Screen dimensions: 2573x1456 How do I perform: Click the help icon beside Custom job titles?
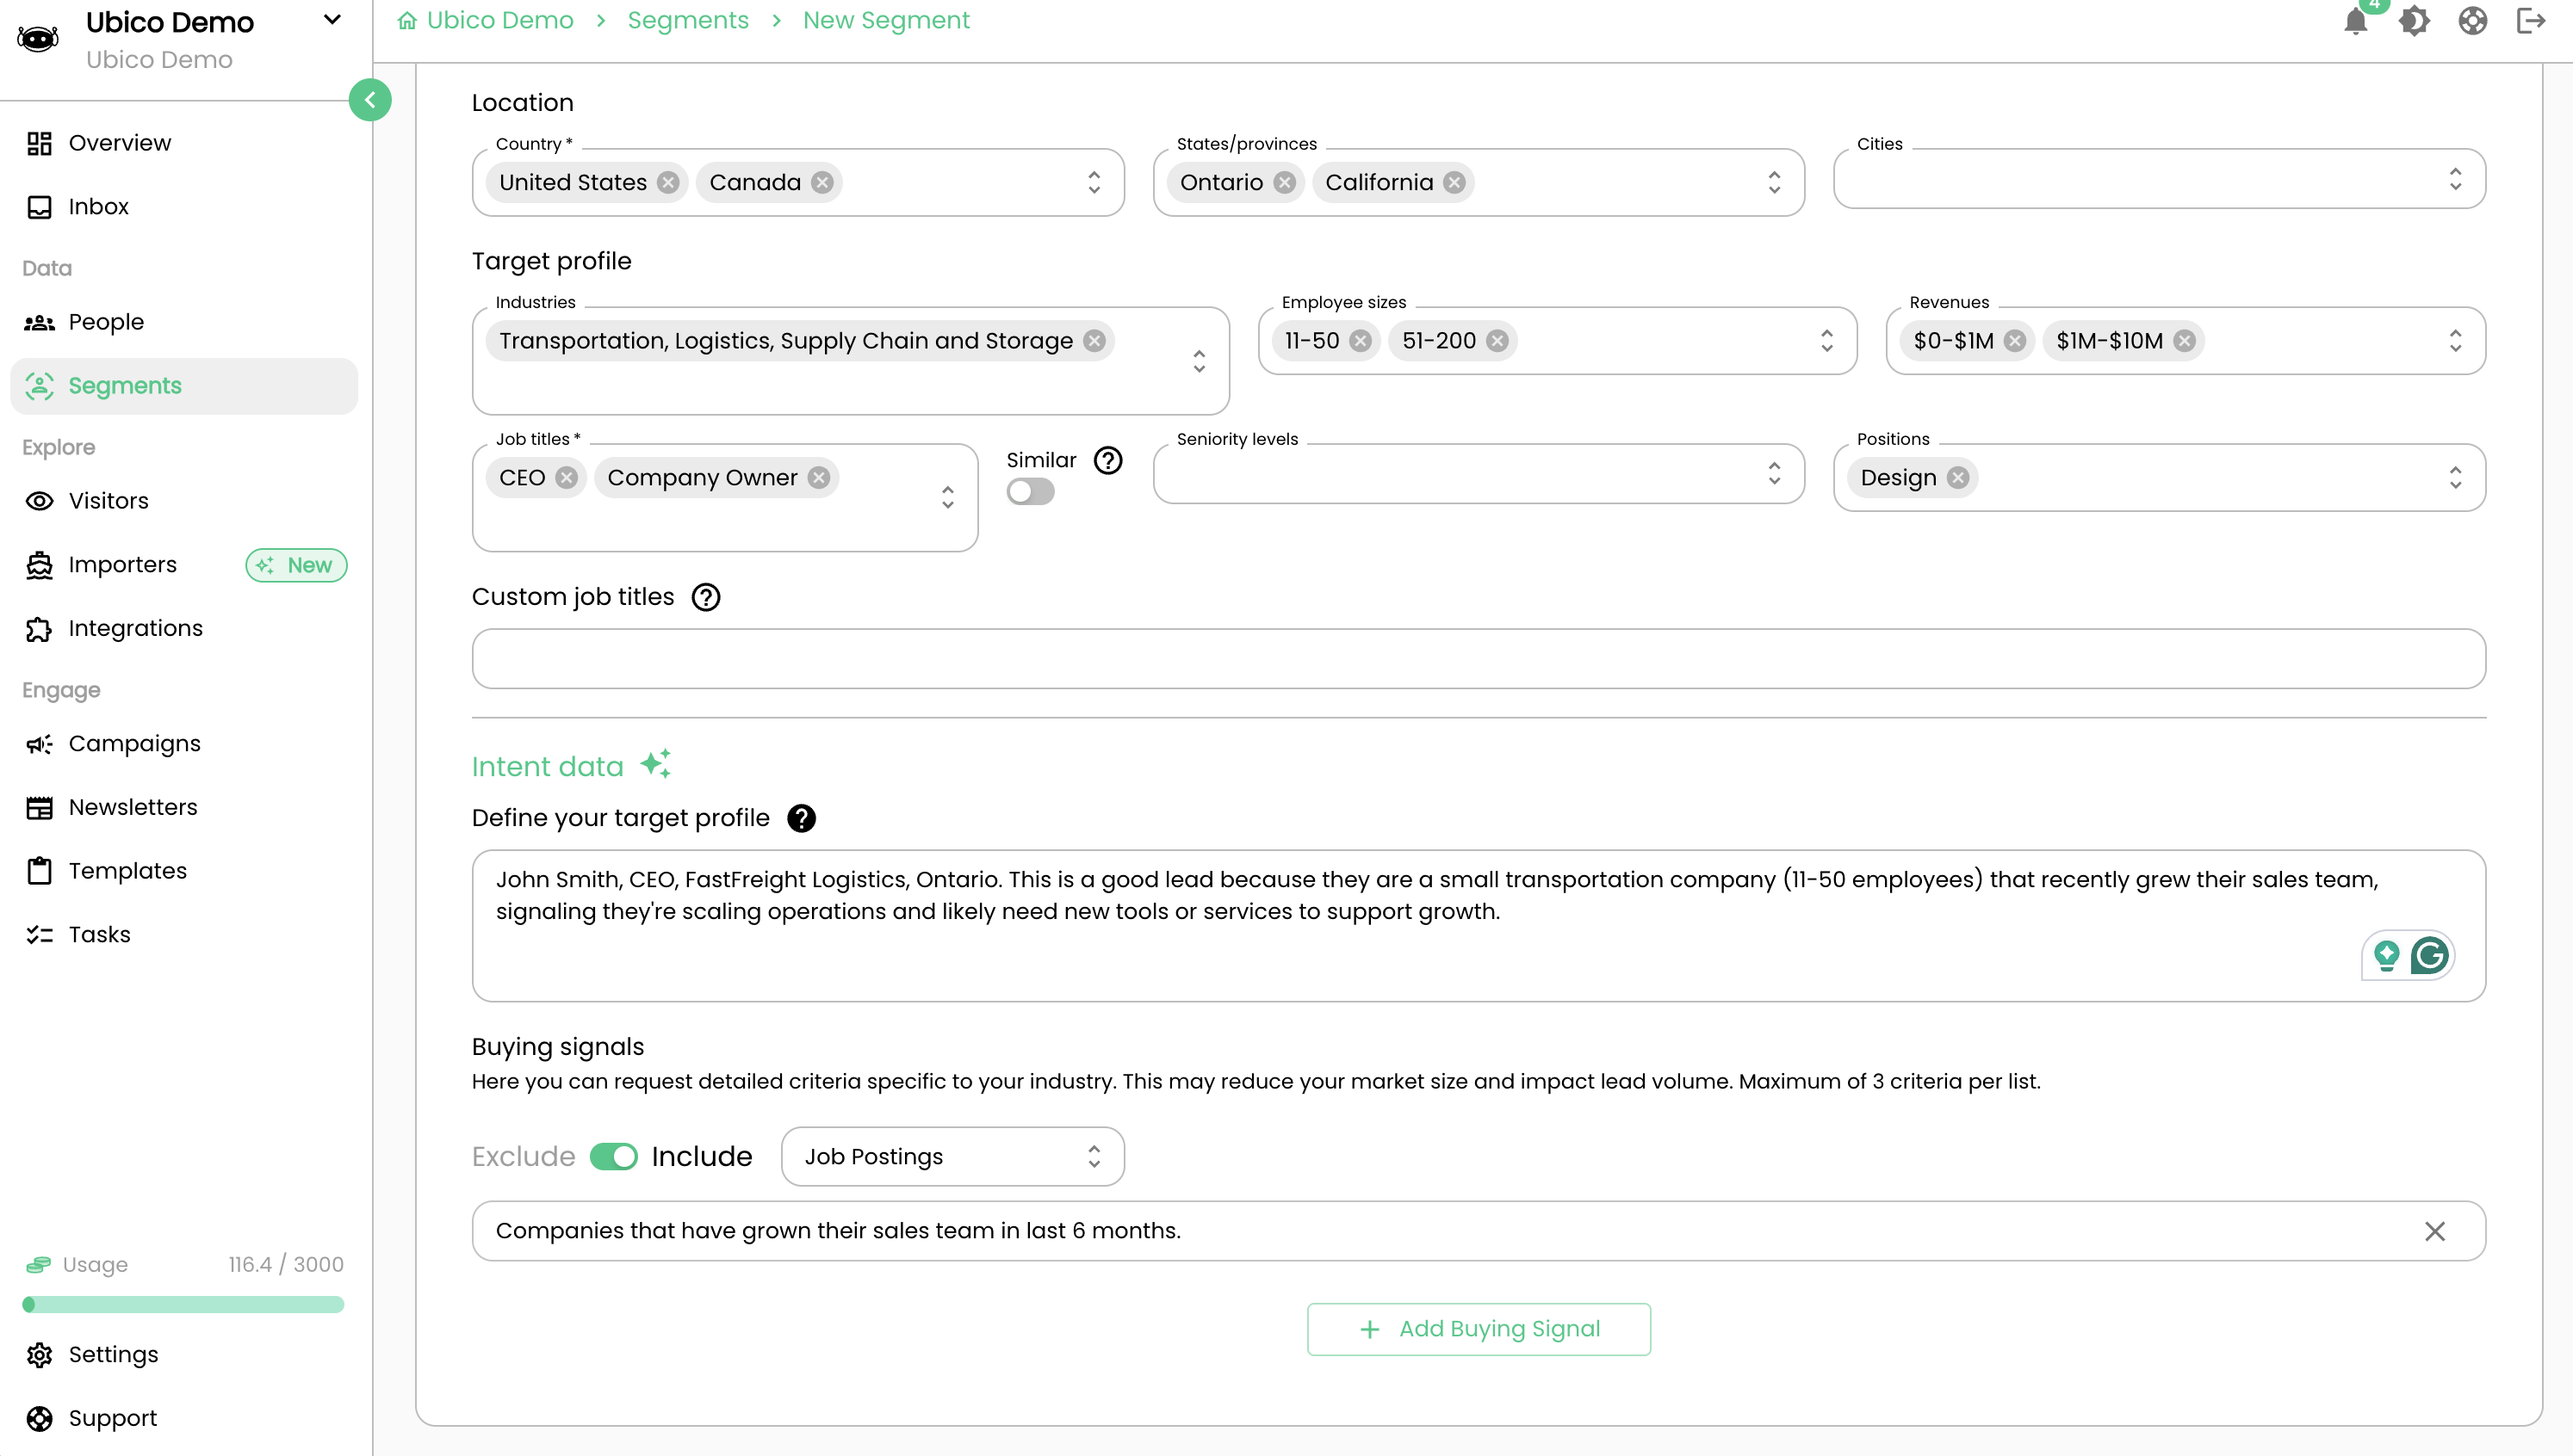706,597
